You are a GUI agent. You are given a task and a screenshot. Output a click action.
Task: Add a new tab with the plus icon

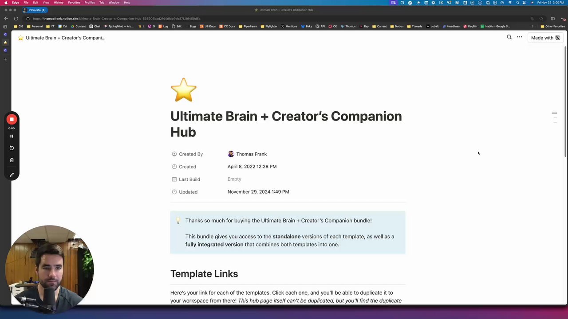click(5, 59)
